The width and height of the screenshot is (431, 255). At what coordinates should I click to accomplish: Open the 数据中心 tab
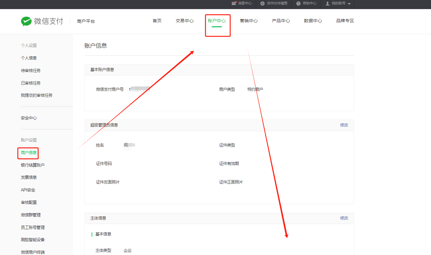pos(313,21)
